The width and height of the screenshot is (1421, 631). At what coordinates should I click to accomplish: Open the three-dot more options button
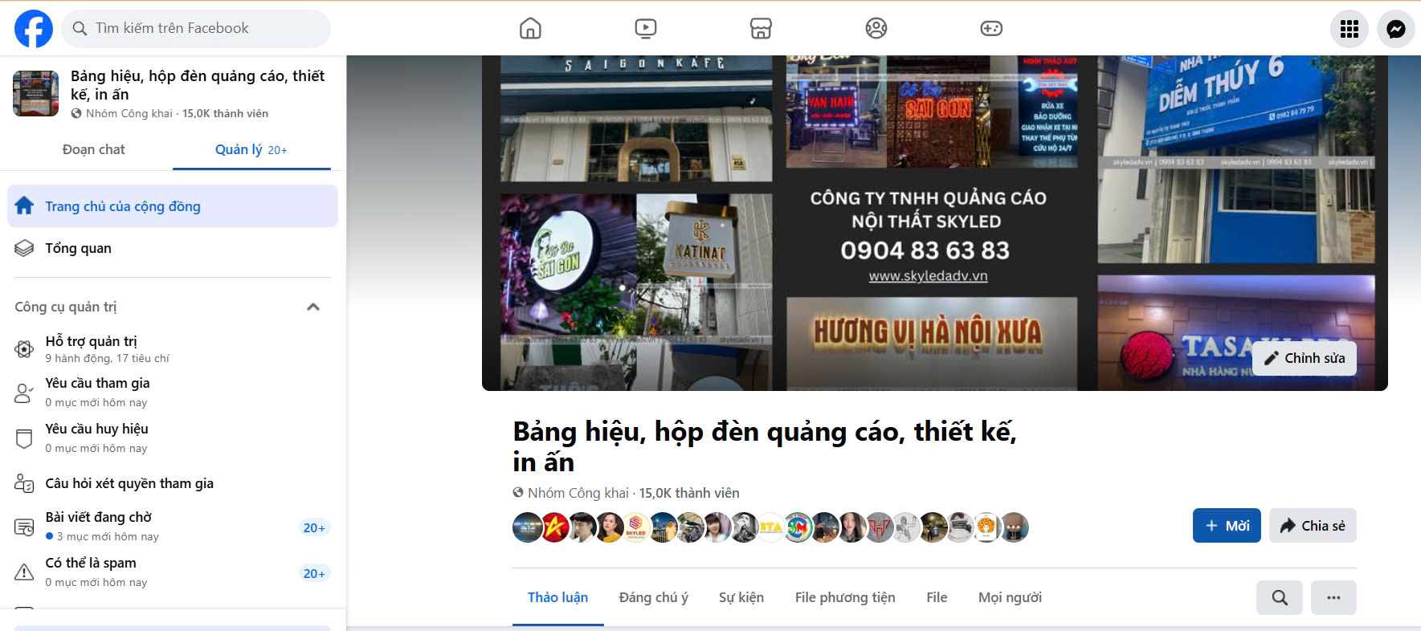(1333, 597)
